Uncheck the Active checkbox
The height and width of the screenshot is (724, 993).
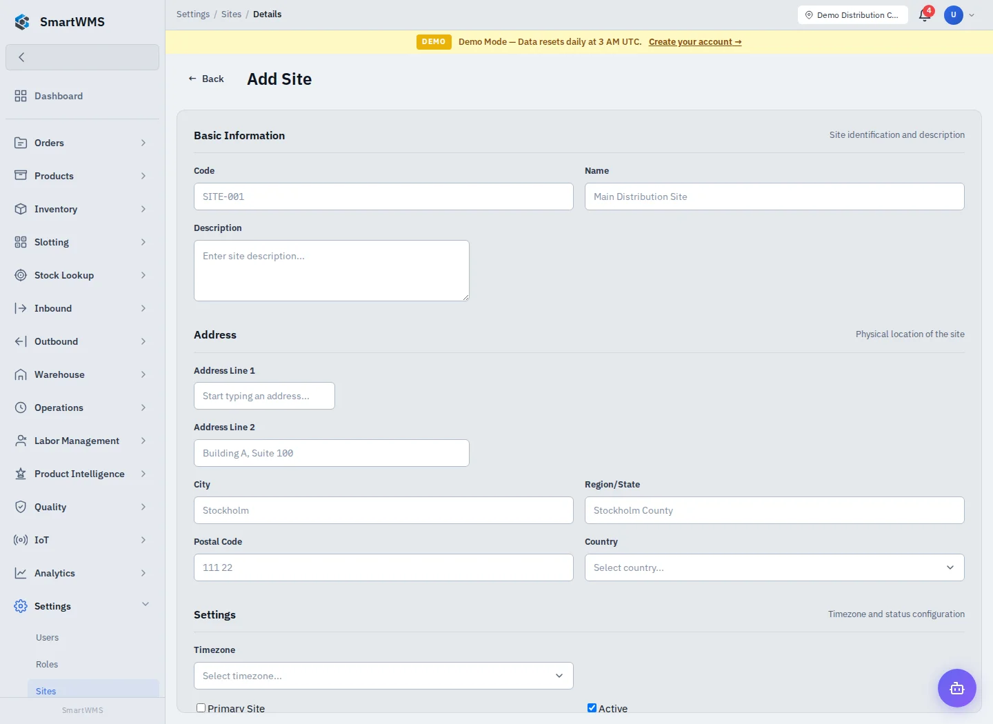click(x=592, y=708)
